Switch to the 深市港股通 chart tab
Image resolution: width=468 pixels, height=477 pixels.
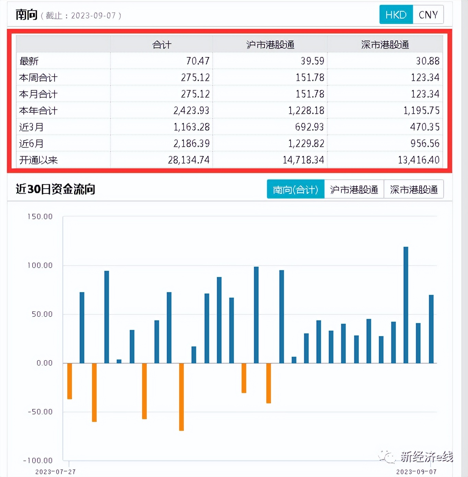click(x=414, y=189)
